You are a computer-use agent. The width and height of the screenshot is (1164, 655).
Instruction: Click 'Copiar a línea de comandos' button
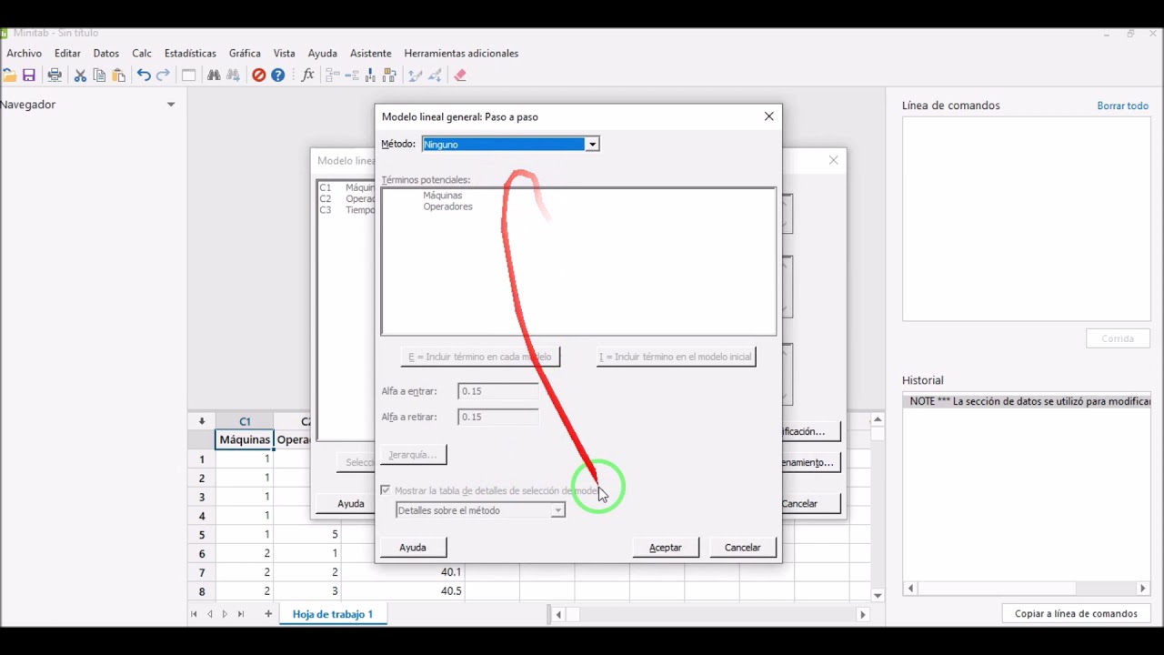pyautogui.click(x=1076, y=614)
